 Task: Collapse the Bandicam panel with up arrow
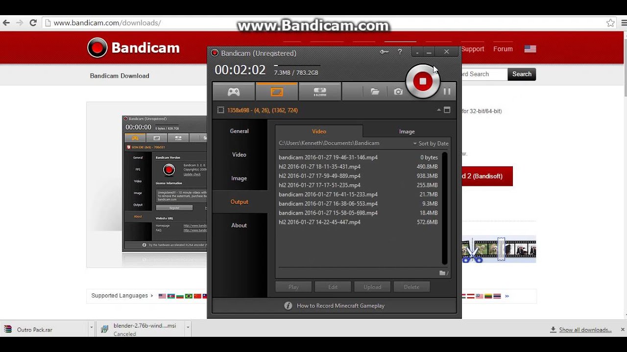coord(439,110)
